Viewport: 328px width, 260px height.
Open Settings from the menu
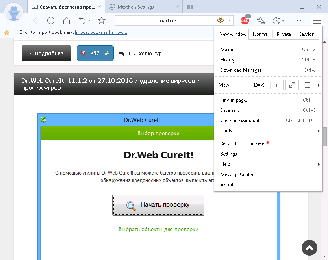point(268,154)
